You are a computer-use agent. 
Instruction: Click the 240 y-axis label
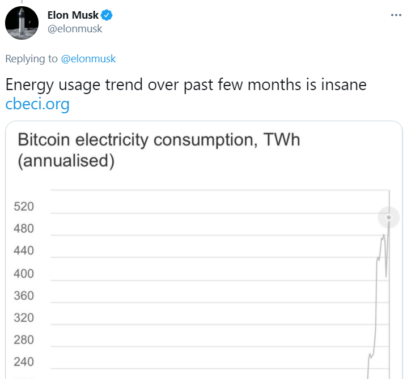click(24, 362)
